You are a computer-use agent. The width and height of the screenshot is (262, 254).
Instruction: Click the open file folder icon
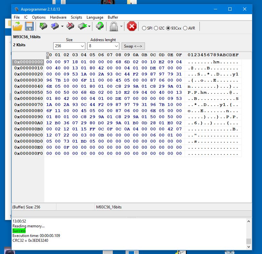click(18, 26)
